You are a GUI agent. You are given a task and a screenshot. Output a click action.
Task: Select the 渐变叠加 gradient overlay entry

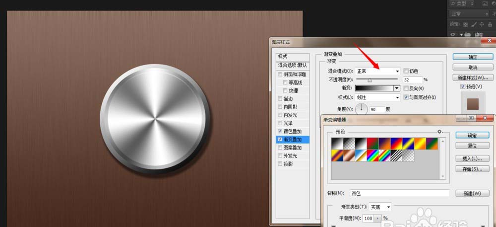click(296, 140)
